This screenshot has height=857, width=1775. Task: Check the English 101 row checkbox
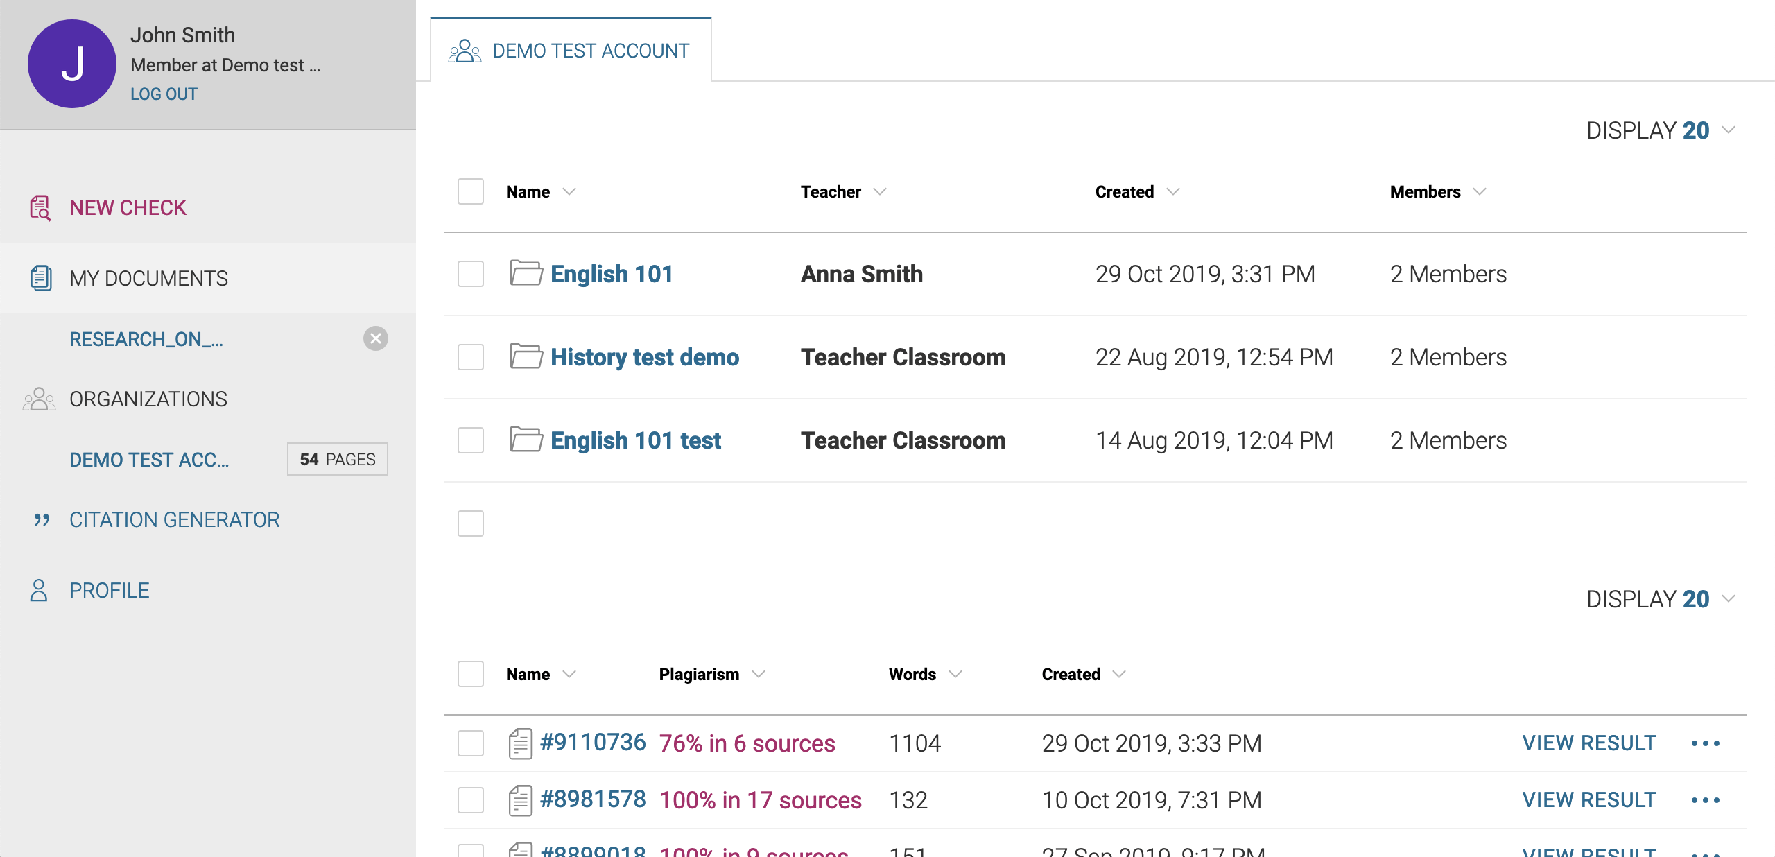tap(471, 274)
